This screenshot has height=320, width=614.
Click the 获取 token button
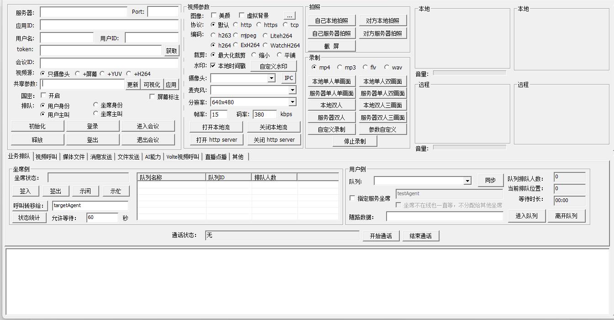point(172,51)
